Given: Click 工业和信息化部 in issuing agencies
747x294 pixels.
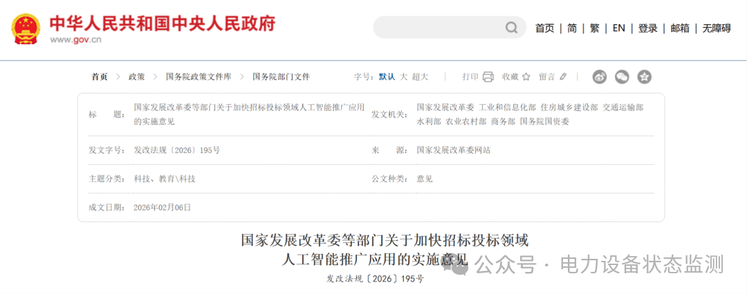Looking at the screenshot, I should [508, 108].
